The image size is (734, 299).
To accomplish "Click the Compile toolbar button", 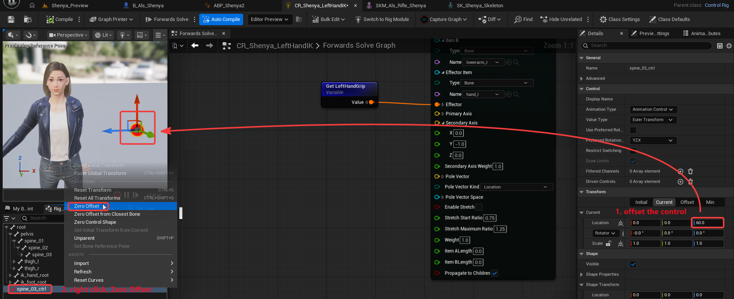I will (60, 19).
